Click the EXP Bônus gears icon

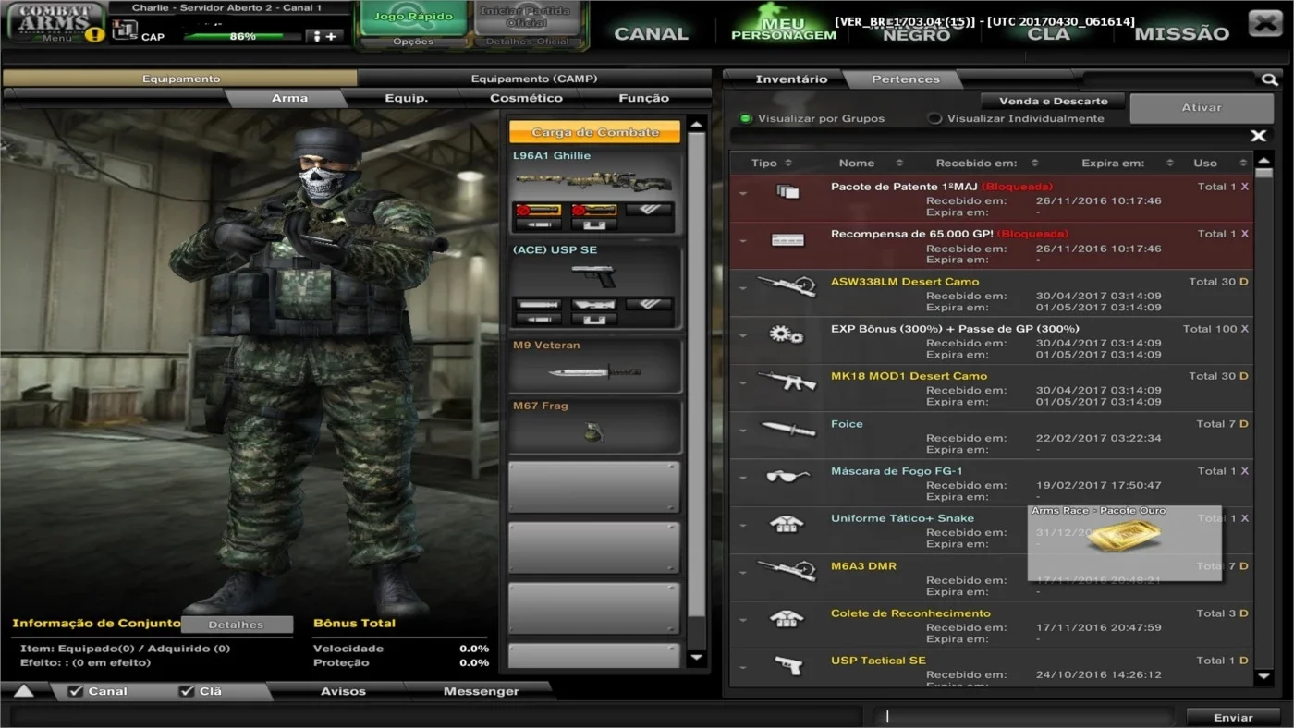[787, 334]
